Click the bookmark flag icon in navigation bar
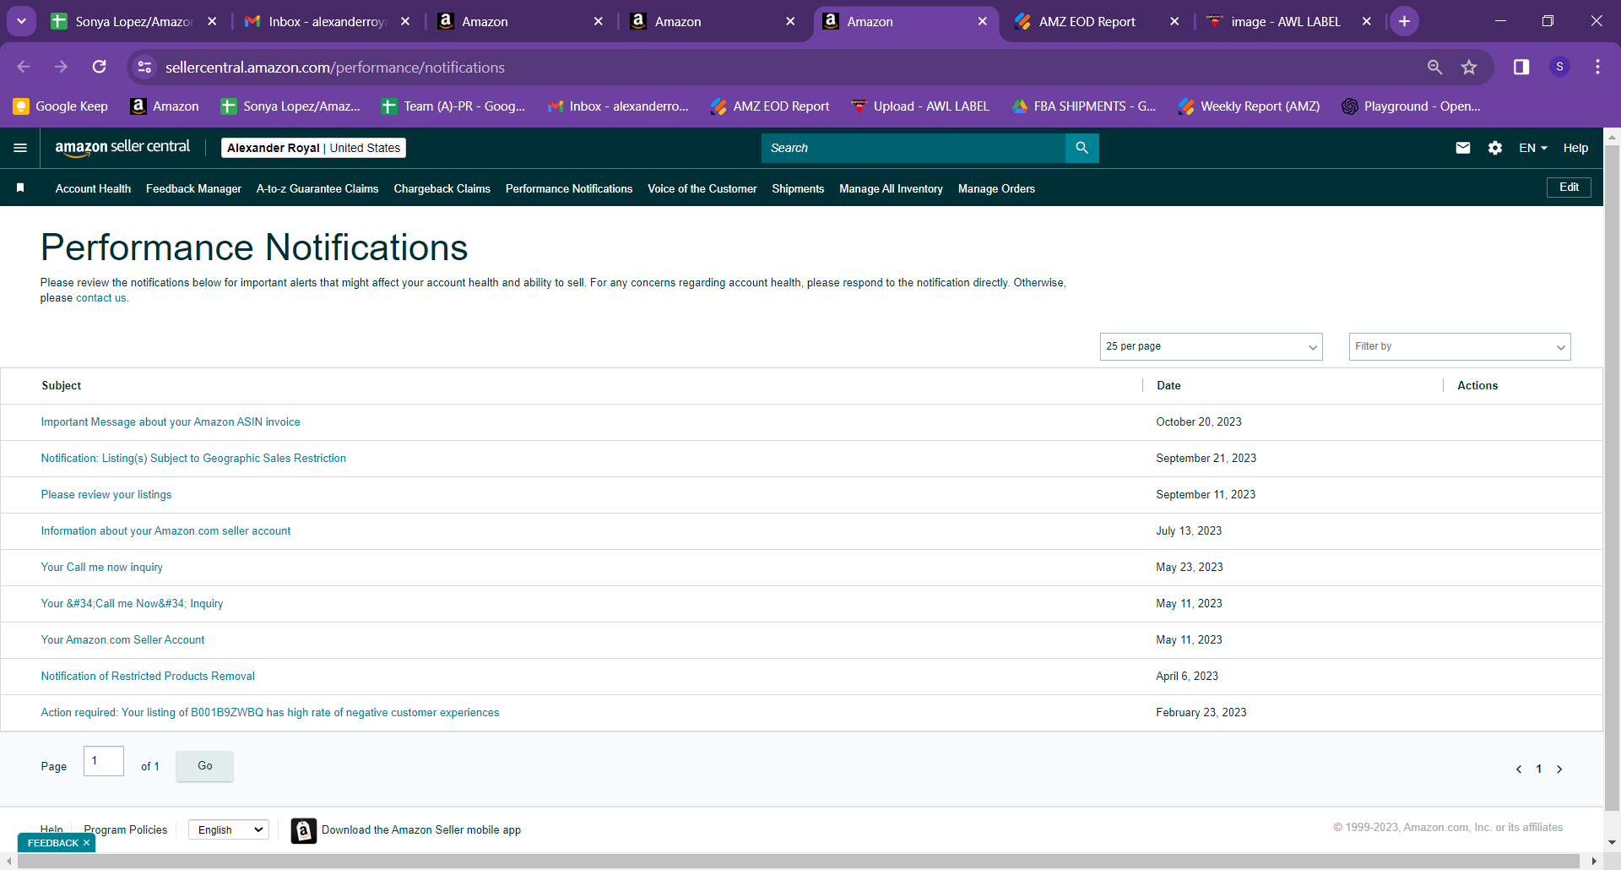 pos(20,188)
